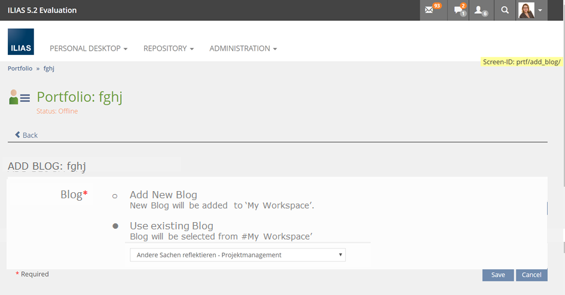Image resolution: width=565 pixels, height=295 pixels.
Task: Click the Cancel button
Action: pos(532,275)
